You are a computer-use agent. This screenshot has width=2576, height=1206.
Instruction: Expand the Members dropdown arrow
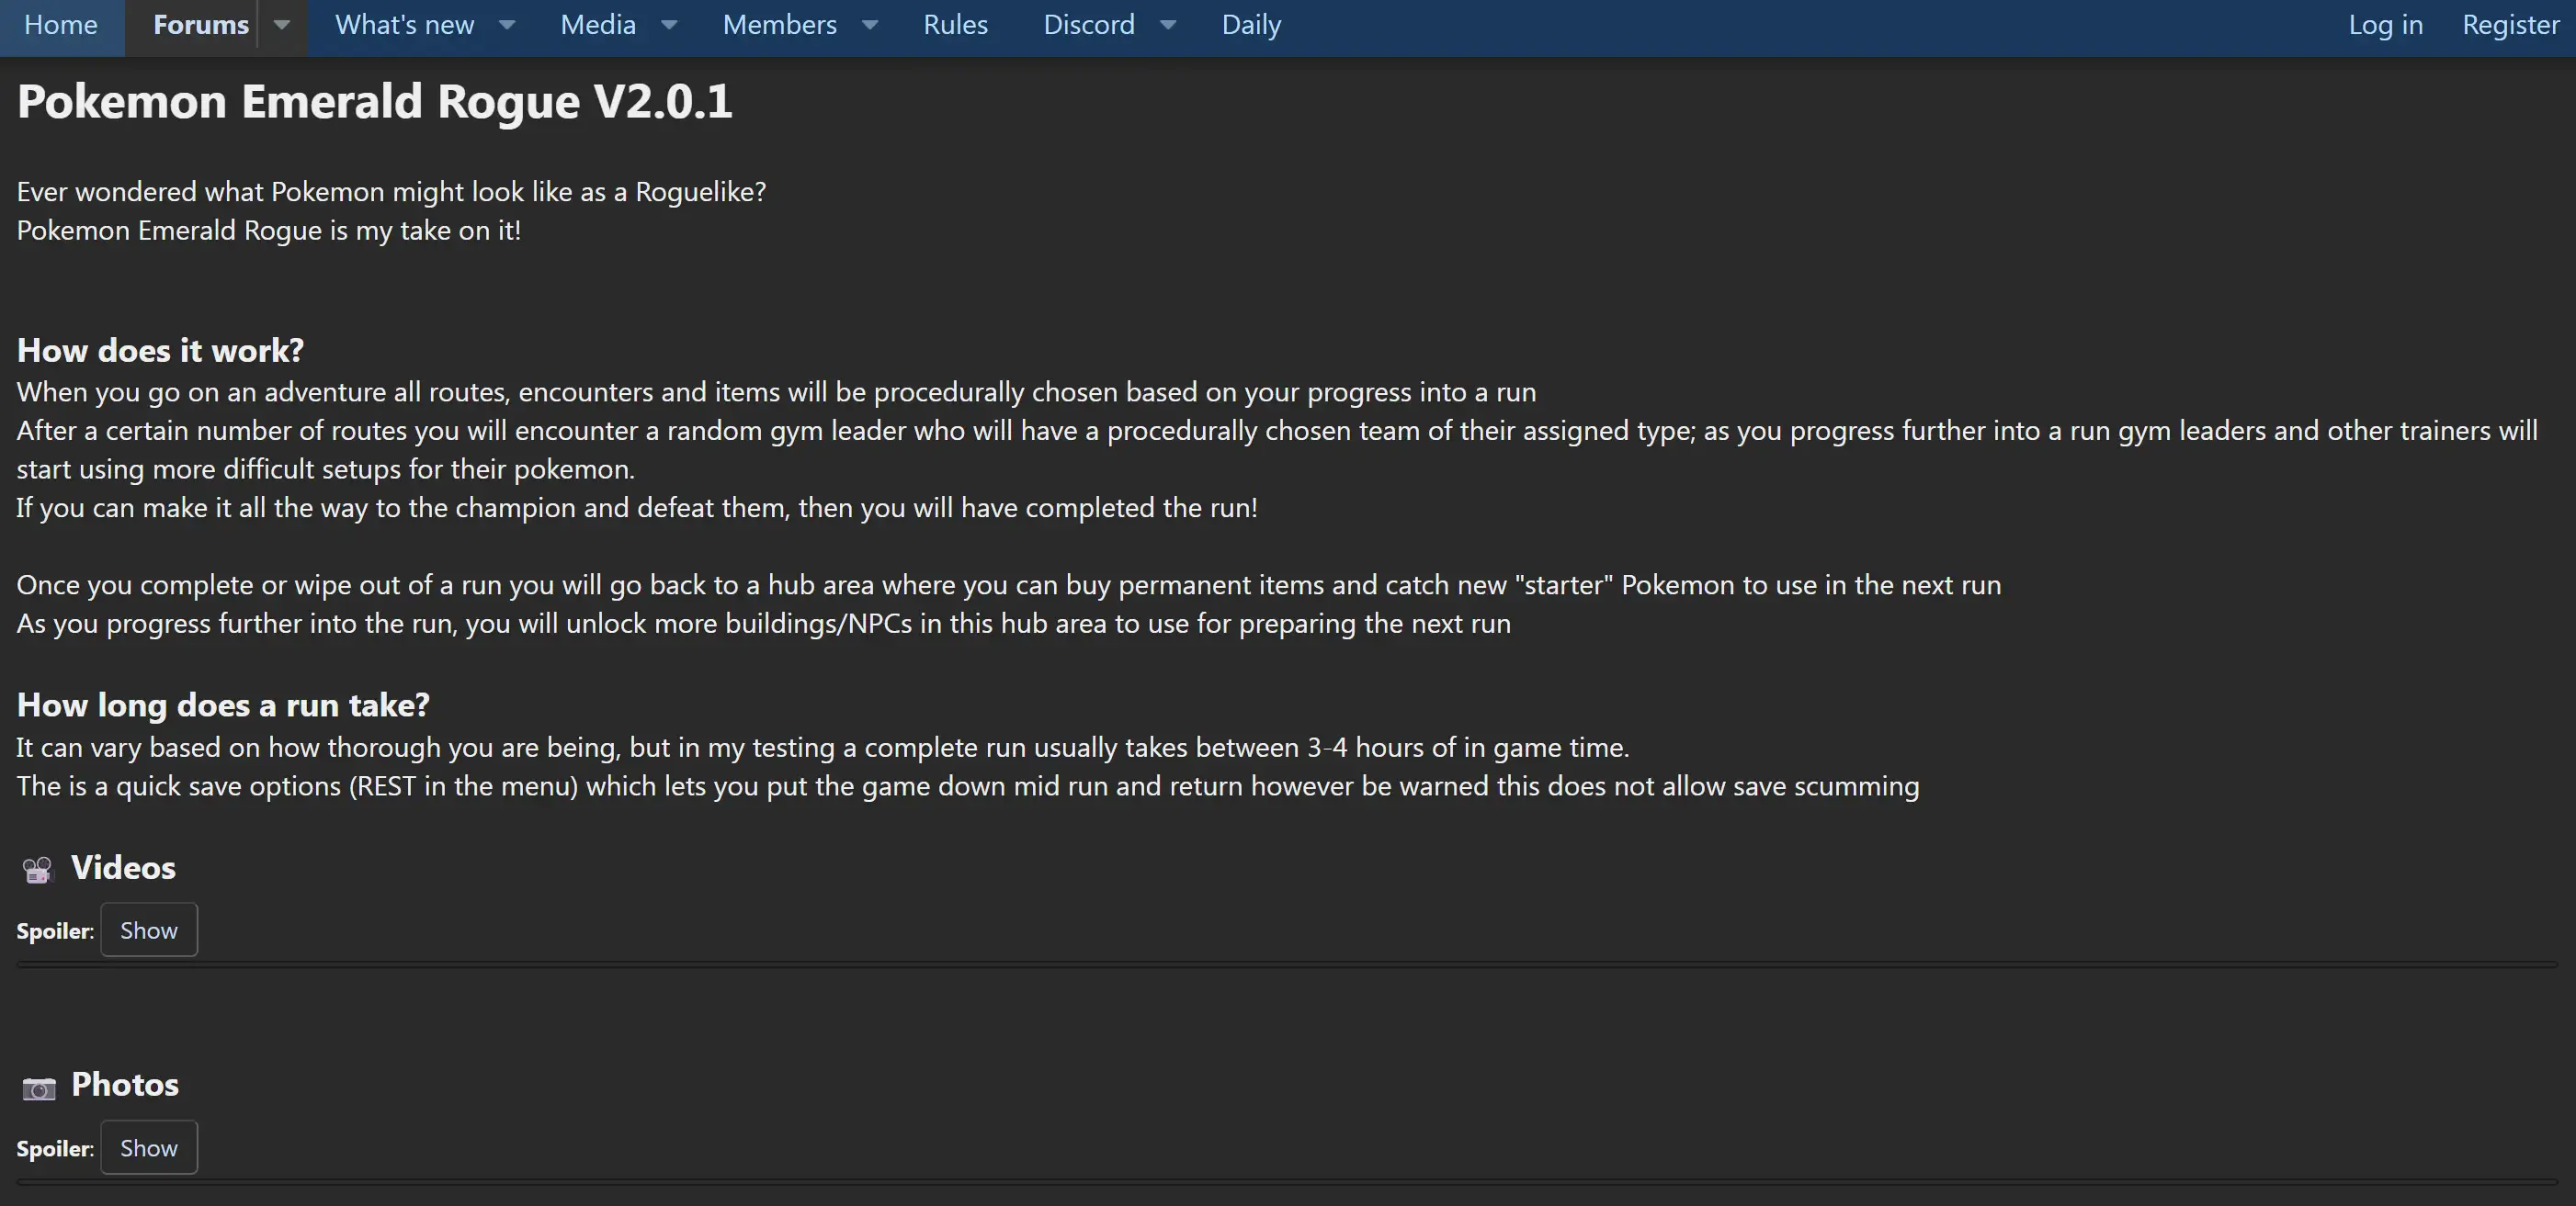870,25
